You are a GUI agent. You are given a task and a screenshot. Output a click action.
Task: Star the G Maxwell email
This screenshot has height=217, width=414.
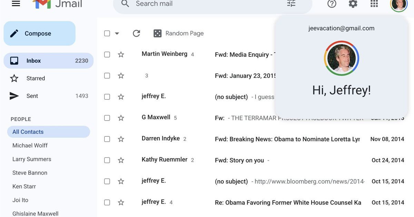(x=121, y=118)
